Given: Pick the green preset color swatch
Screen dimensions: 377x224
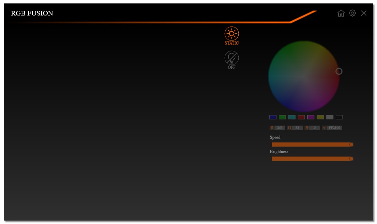Looking at the screenshot, I should tap(282, 117).
